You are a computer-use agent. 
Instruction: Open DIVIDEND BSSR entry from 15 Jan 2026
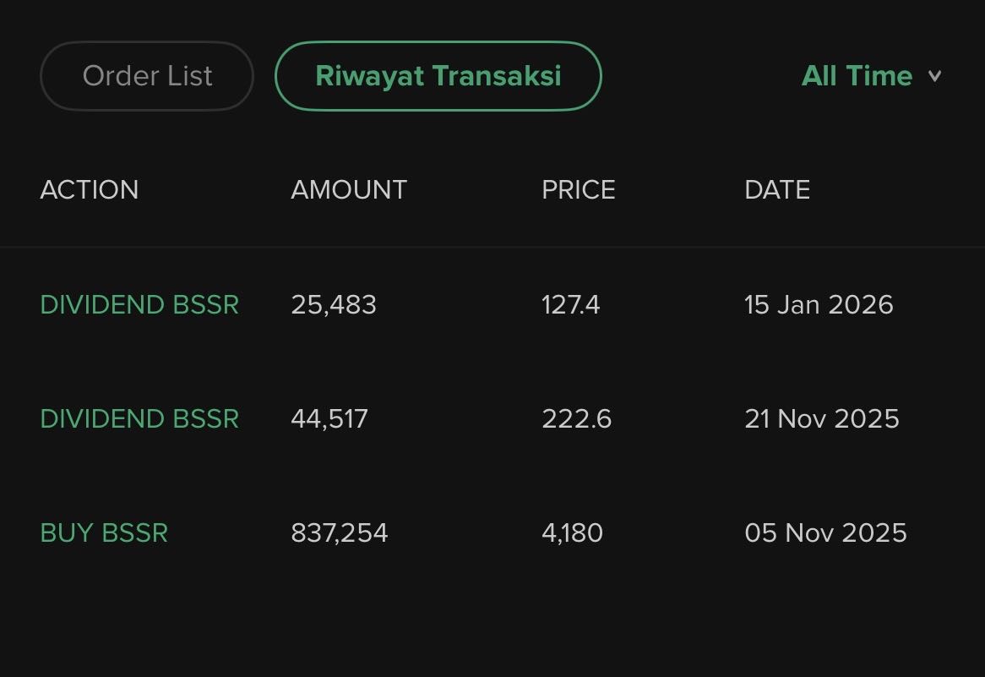[139, 304]
